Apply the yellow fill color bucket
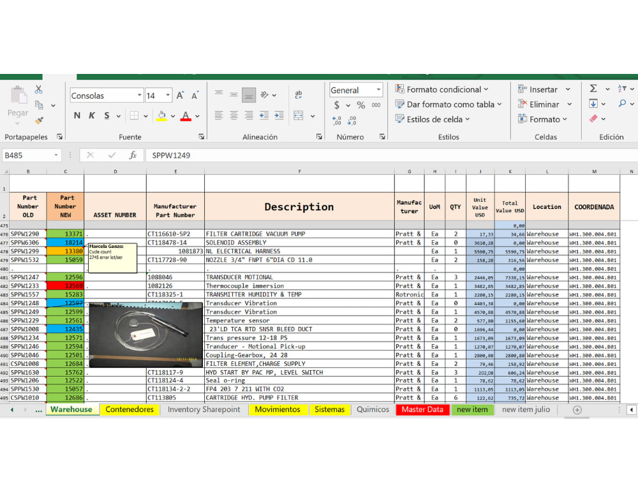 161,116
